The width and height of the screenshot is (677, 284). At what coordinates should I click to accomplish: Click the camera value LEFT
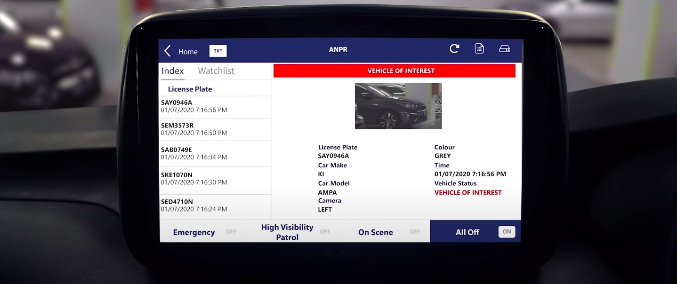coord(325,210)
